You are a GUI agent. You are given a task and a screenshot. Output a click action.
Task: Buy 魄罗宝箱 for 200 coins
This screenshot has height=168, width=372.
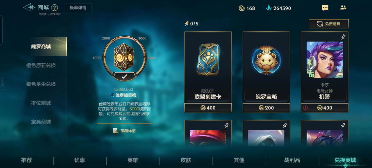[267, 108]
